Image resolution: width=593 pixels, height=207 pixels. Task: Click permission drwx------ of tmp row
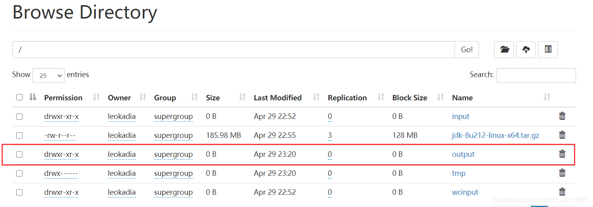pyautogui.click(x=61, y=173)
